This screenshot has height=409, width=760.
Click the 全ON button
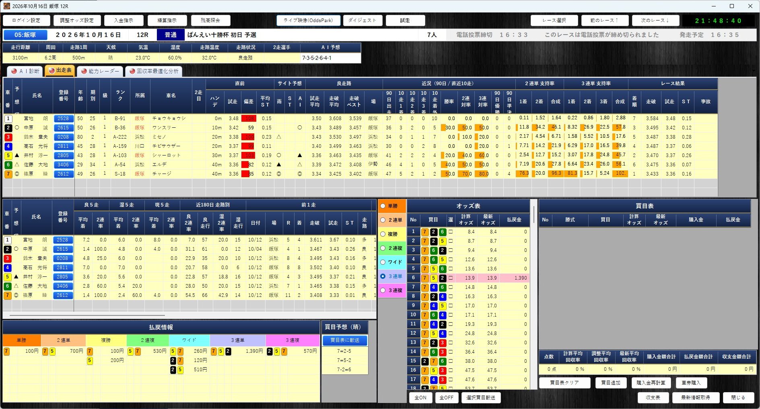420,398
